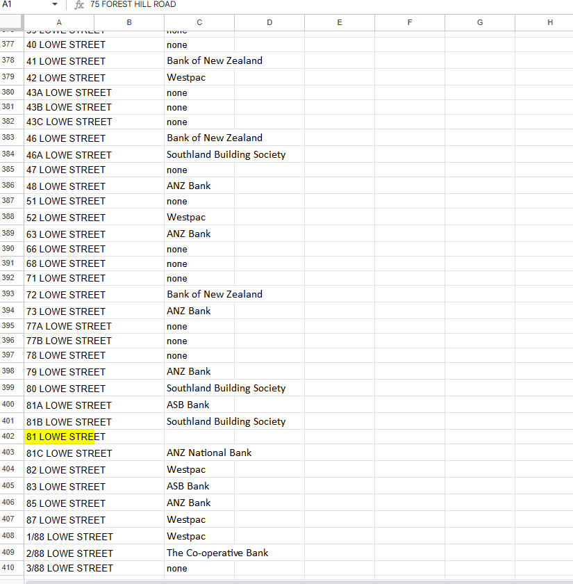Click 'ANZ Bank' in row 386
The width and height of the screenshot is (573, 584).
tap(189, 186)
